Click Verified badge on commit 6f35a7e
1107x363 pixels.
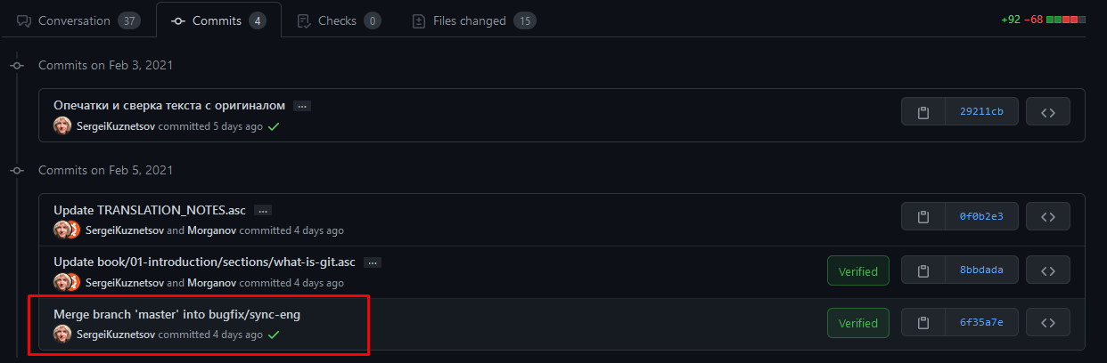(858, 323)
